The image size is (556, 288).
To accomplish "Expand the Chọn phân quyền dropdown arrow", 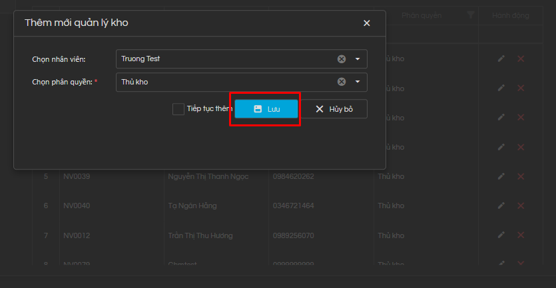I will tap(358, 82).
